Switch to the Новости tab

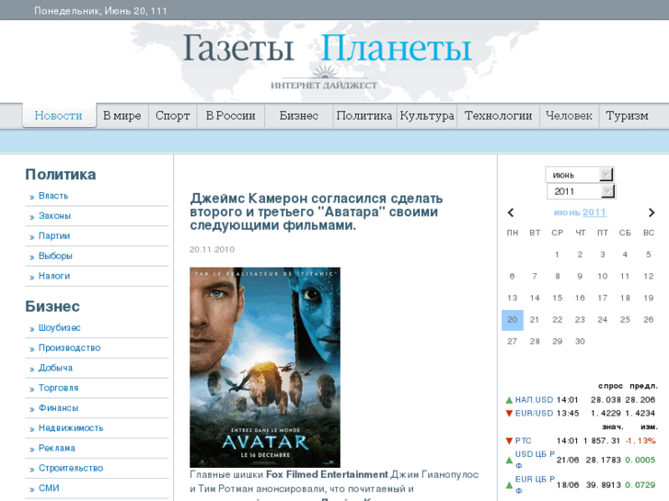click(x=59, y=116)
